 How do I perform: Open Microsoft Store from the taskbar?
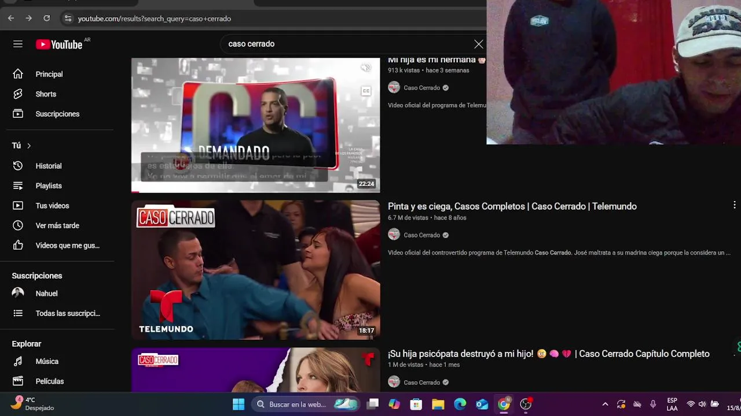tap(416, 404)
